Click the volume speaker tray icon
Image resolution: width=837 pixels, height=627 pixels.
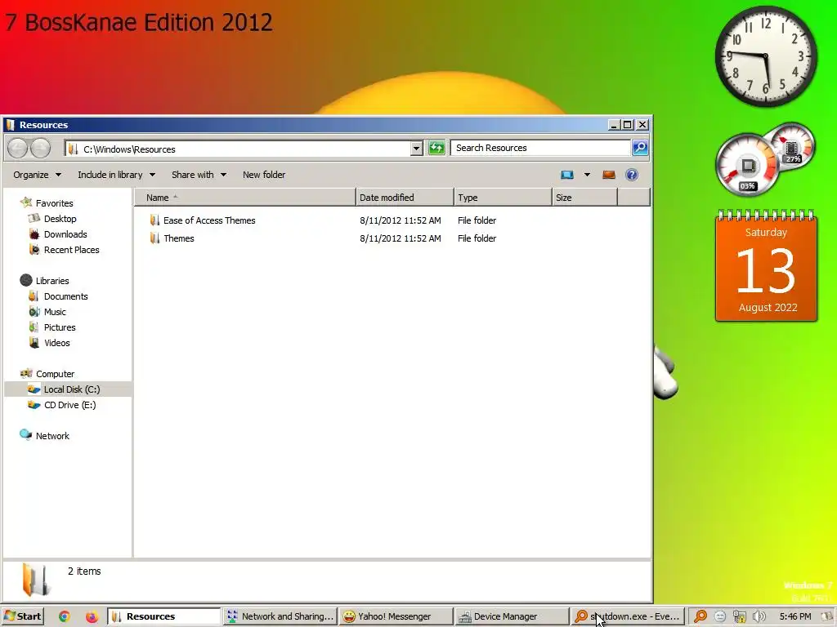759,617
